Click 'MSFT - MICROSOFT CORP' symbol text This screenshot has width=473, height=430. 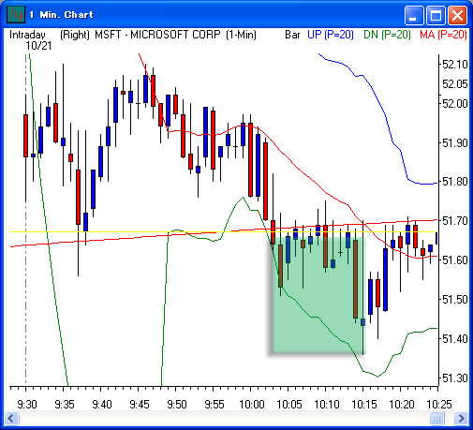(157, 35)
